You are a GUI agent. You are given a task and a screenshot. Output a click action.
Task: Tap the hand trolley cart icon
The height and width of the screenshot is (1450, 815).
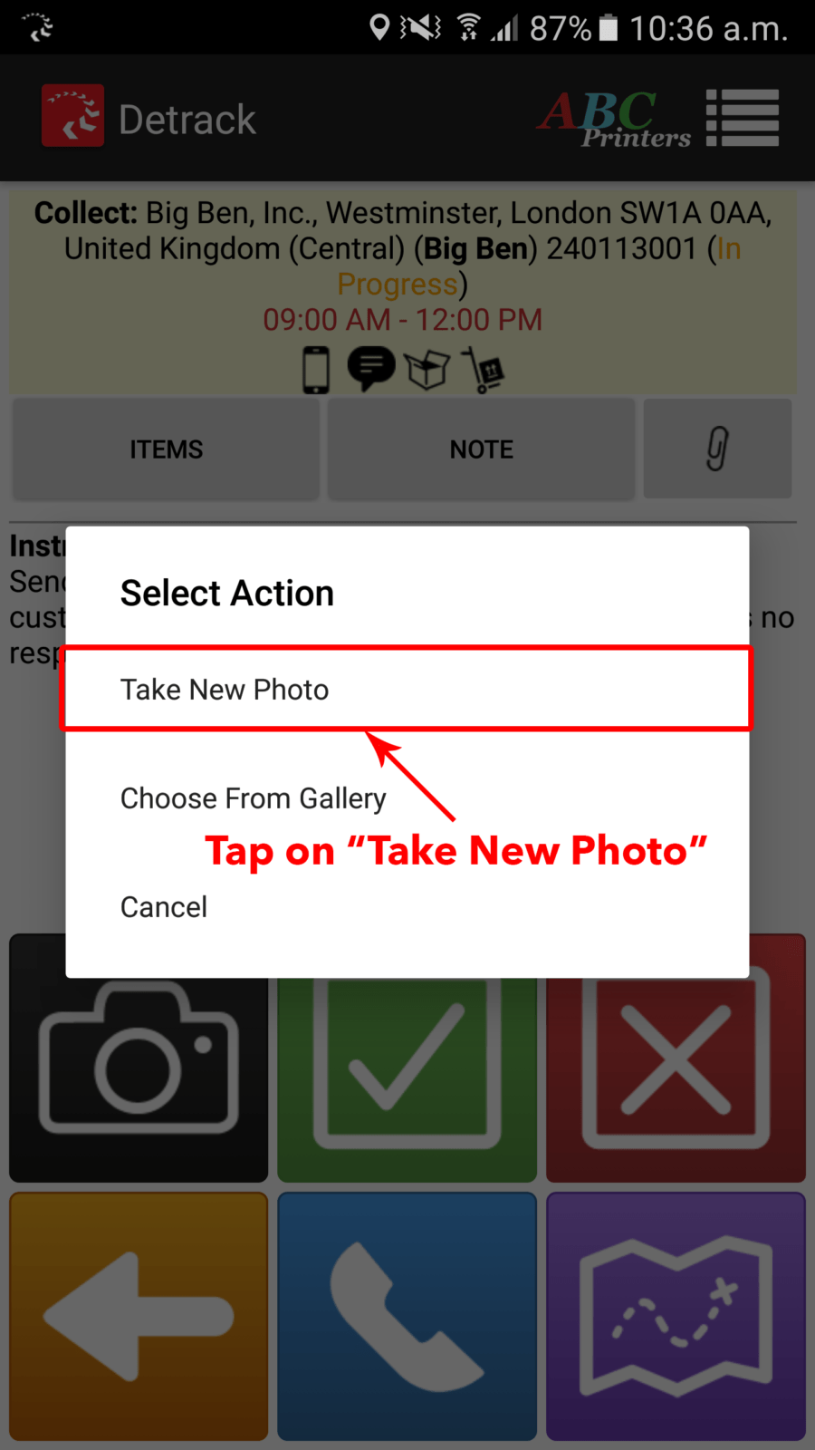pos(483,370)
